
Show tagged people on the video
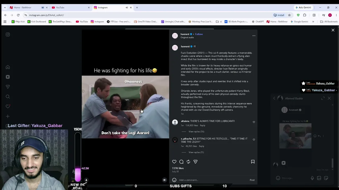(86, 180)
